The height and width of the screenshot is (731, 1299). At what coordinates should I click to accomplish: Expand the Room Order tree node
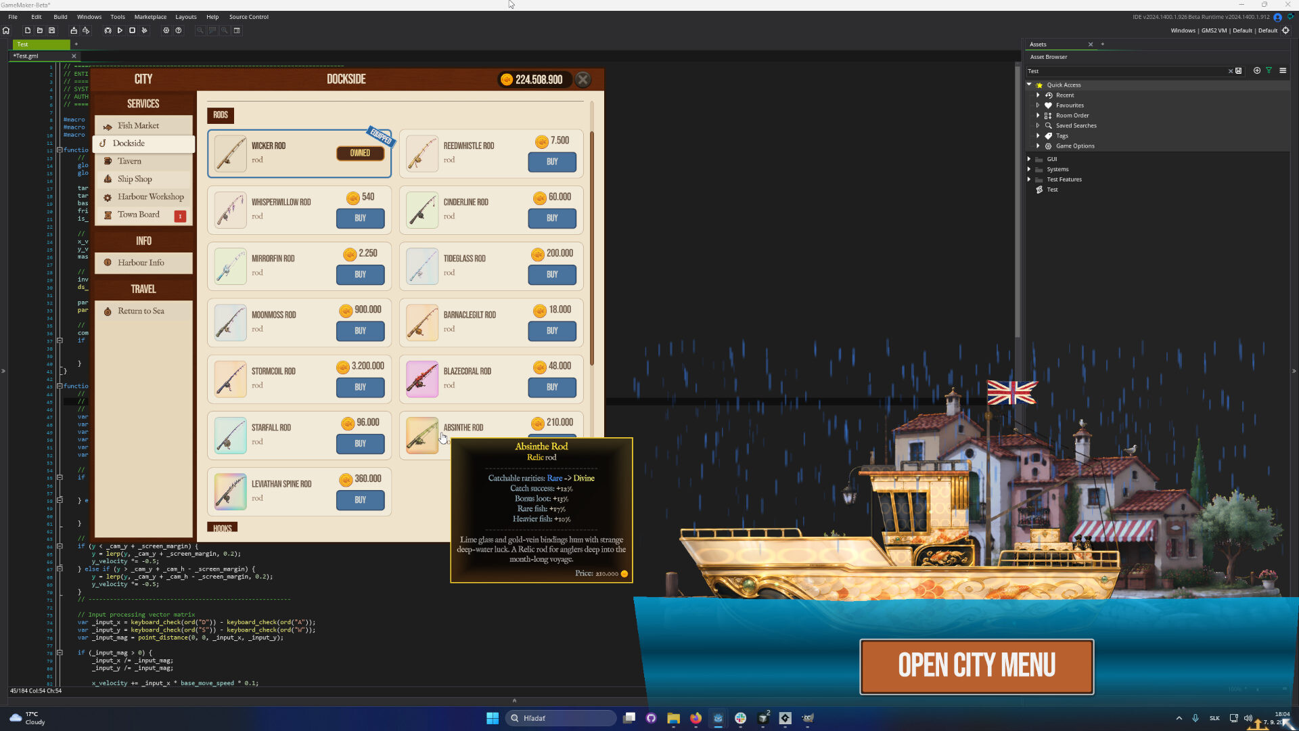(1038, 116)
